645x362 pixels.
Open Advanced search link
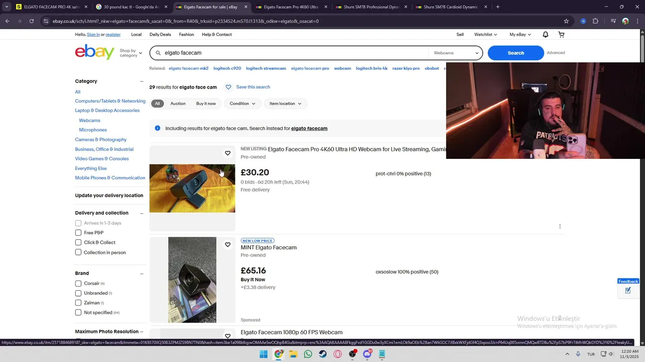[556, 53]
